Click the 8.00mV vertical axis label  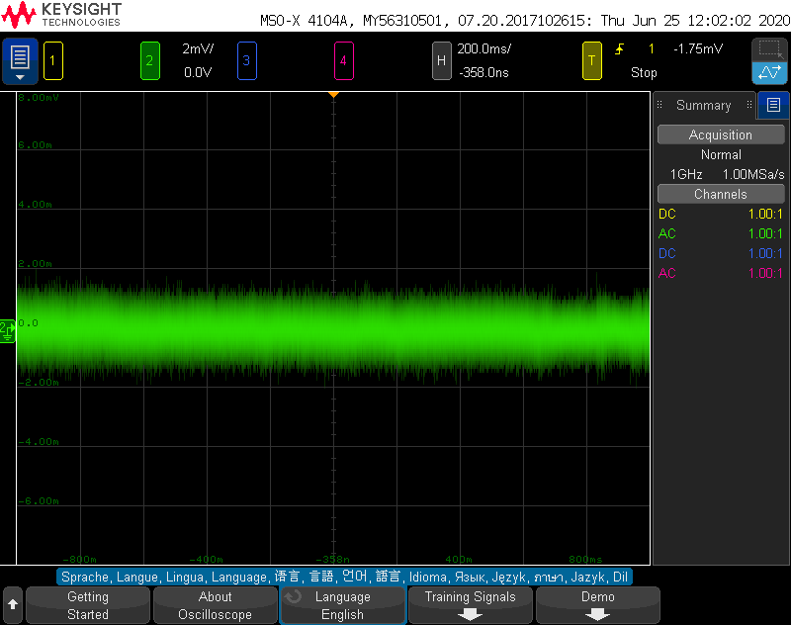pyautogui.click(x=39, y=97)
